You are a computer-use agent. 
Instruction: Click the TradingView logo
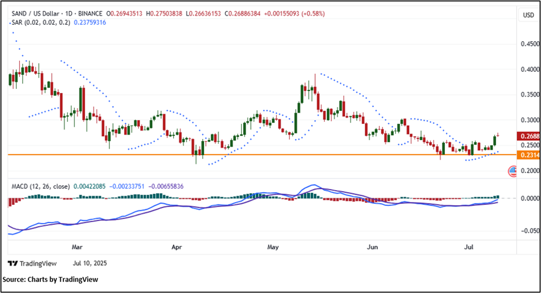point(32,263)
